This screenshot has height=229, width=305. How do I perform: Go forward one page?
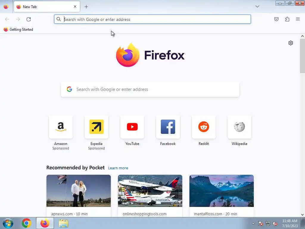[x=18, y=19]
